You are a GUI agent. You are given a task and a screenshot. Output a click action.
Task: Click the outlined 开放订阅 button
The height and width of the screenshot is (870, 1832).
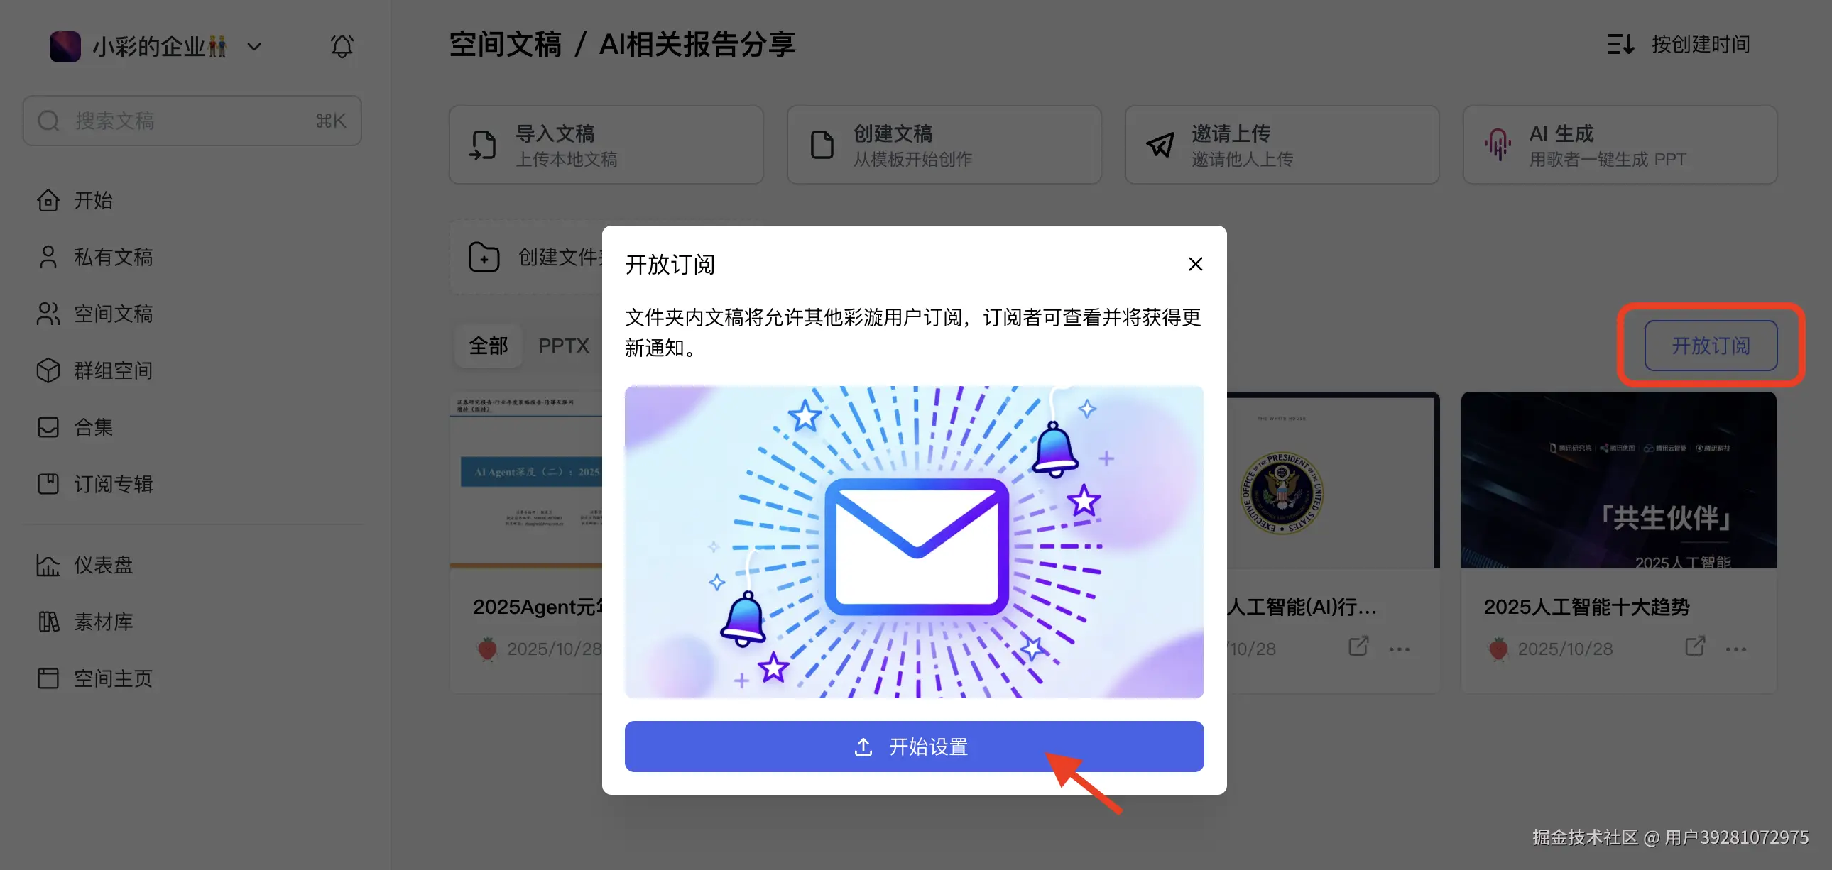click(1711, 346)
